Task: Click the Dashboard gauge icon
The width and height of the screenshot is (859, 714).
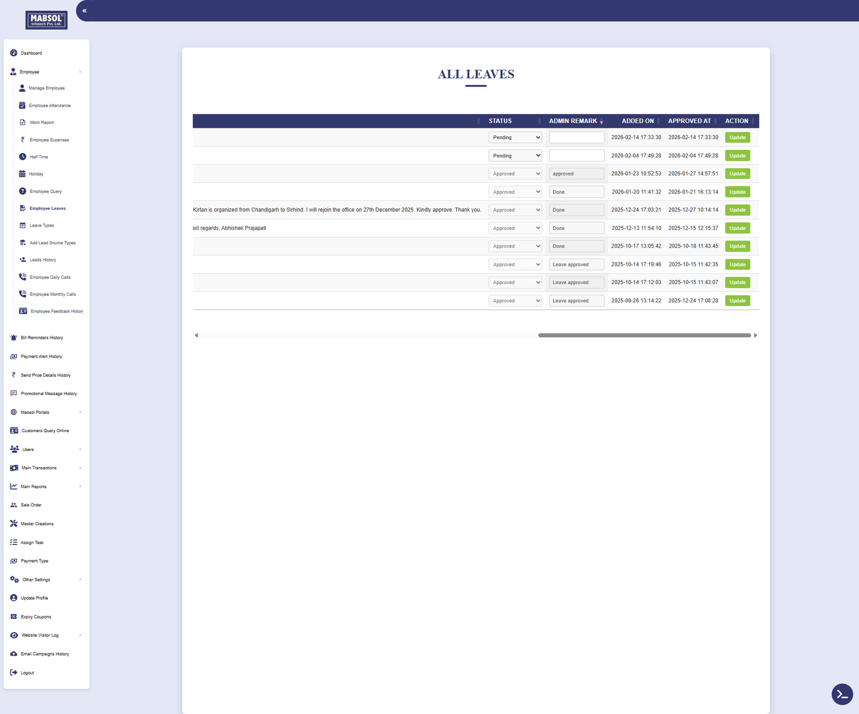Action: pyautogui.click(x=14, y=53)
